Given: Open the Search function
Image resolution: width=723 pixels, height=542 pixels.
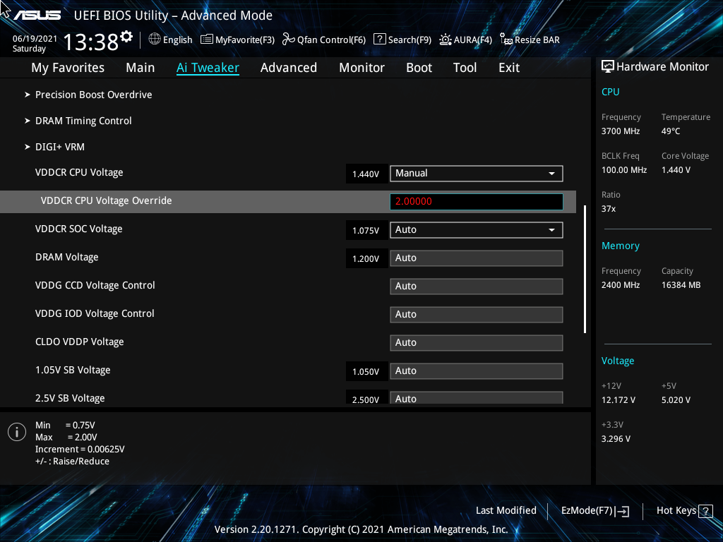Looking at the screenshot, I should pos(402,40).
